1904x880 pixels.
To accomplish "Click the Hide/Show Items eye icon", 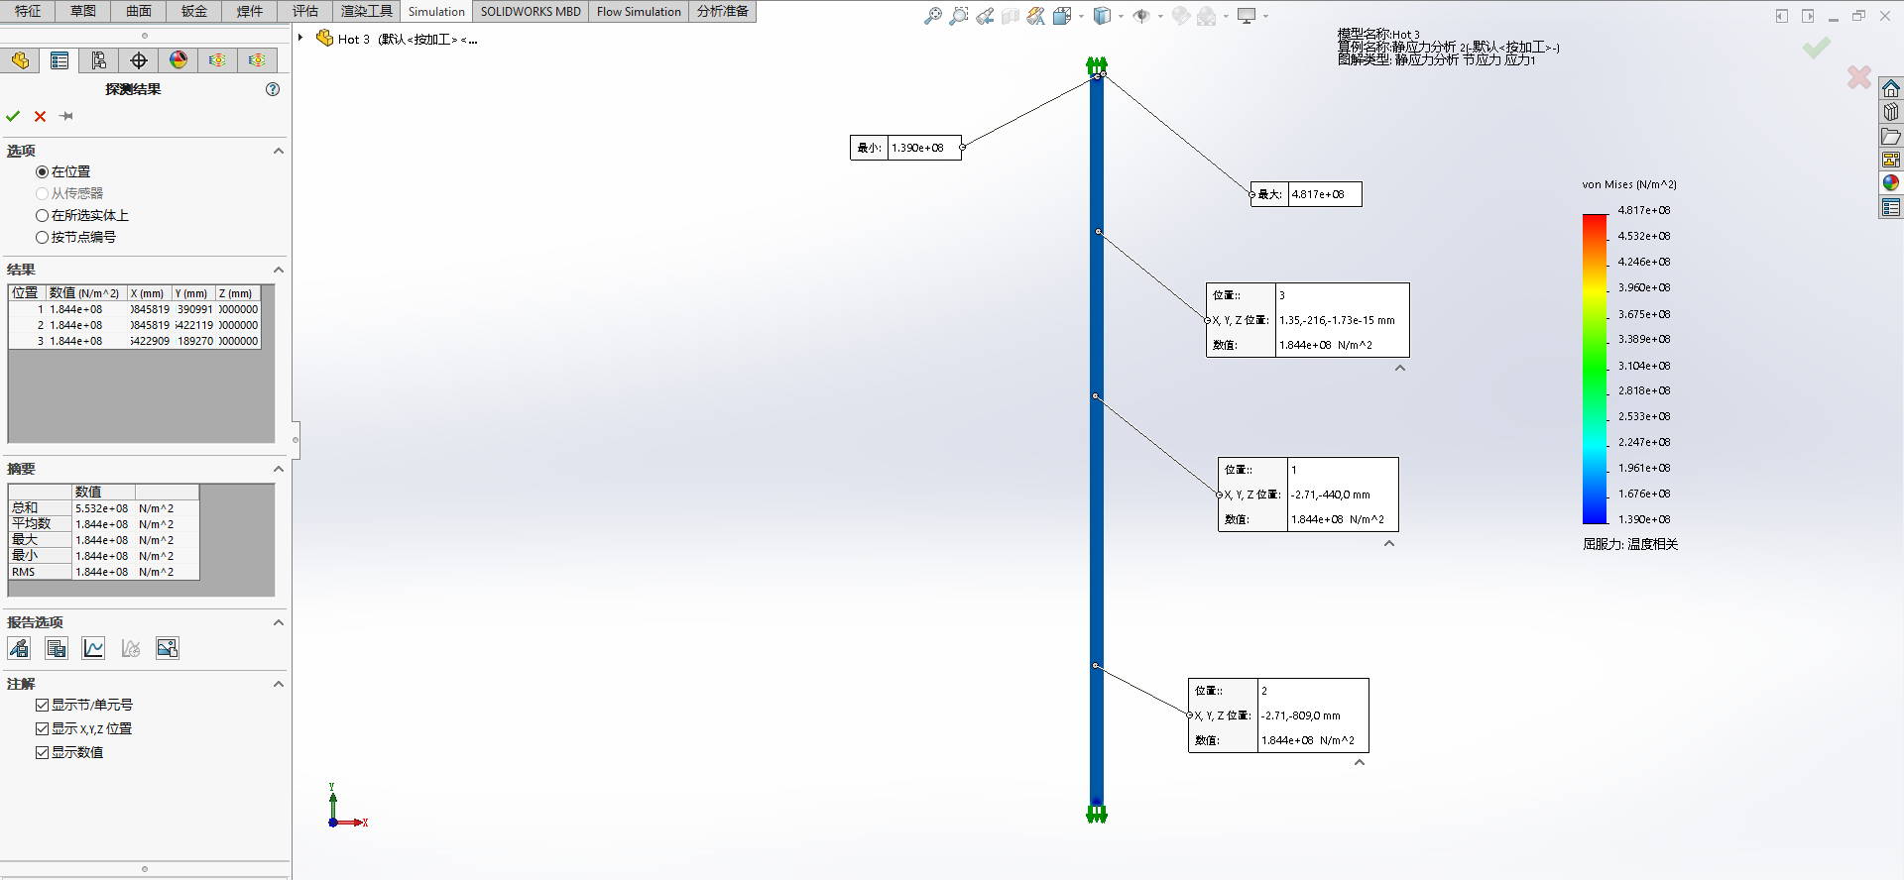I will 1141,16.
